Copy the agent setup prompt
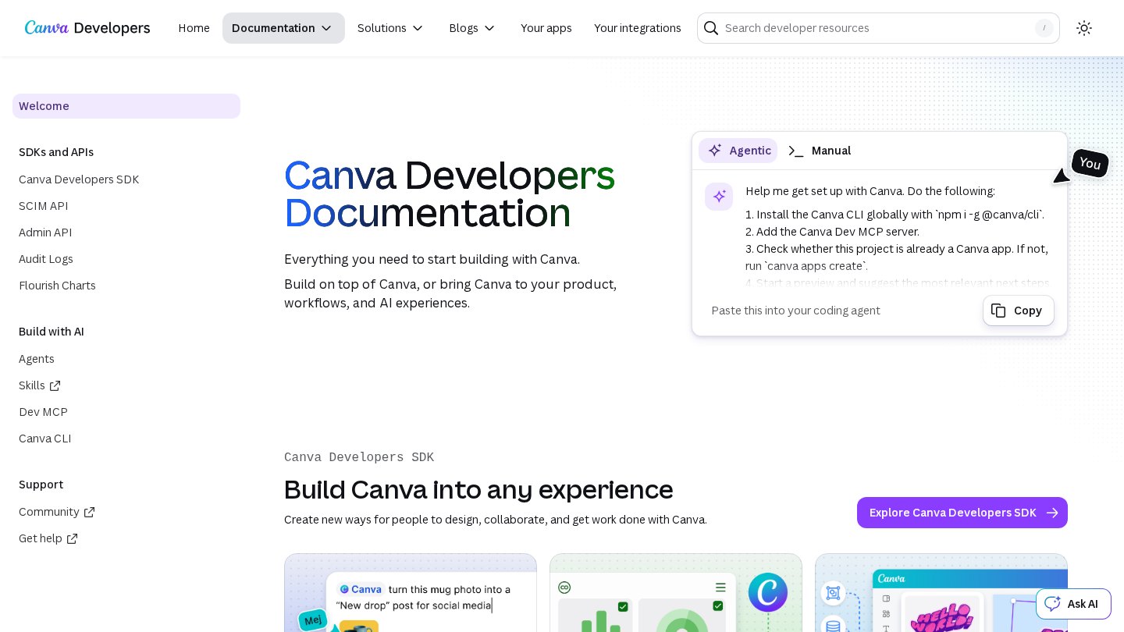Screen dimensions: 1124x632 coord(1019,311)
